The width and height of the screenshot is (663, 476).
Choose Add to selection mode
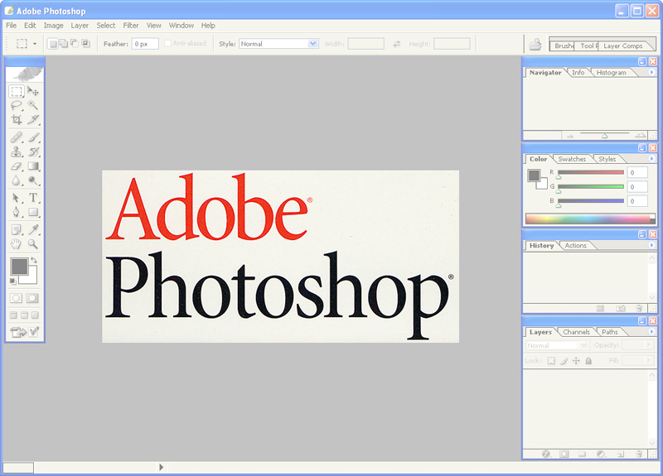(64, 44)
